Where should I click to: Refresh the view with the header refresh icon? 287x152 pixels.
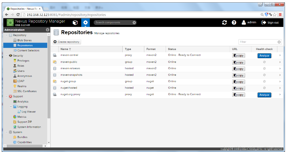tap(224, 23)
